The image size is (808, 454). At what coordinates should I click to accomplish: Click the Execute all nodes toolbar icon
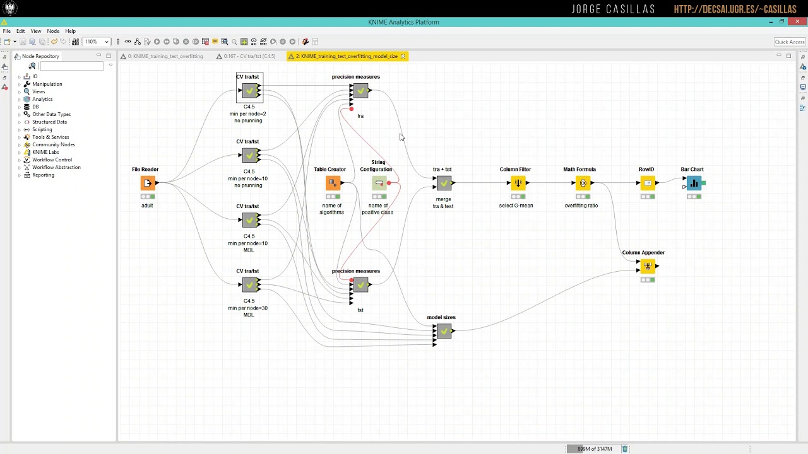[x=167, y=42]
